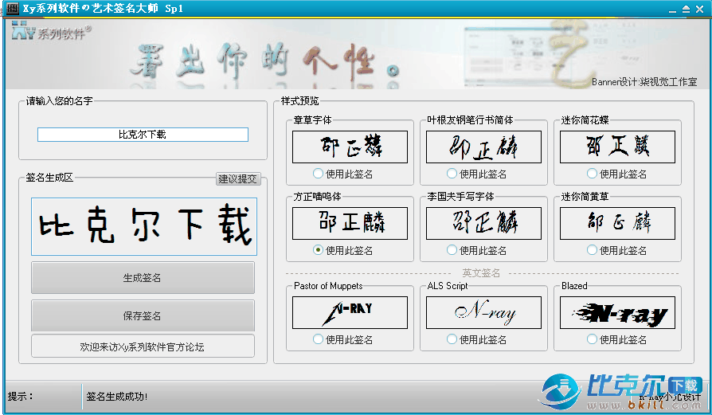This screenshot has width=712, height=415.
Task: Click the Blazed N-ray flame preview
Action: 617,313
